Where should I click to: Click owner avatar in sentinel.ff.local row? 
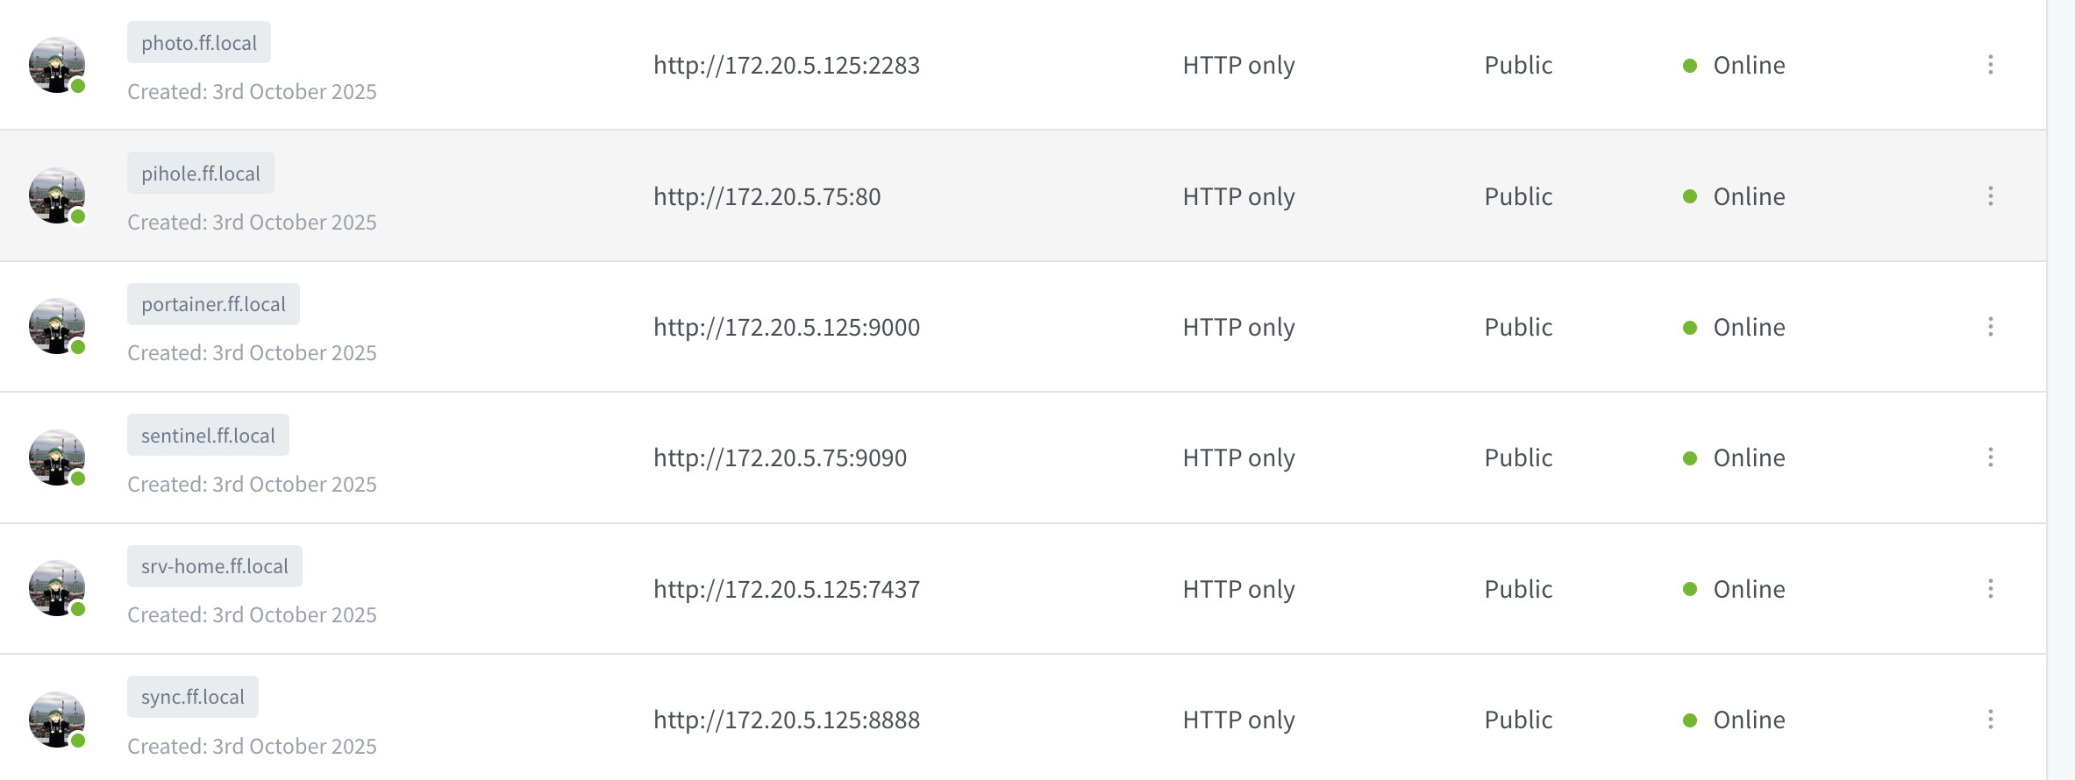coord(57,457)
